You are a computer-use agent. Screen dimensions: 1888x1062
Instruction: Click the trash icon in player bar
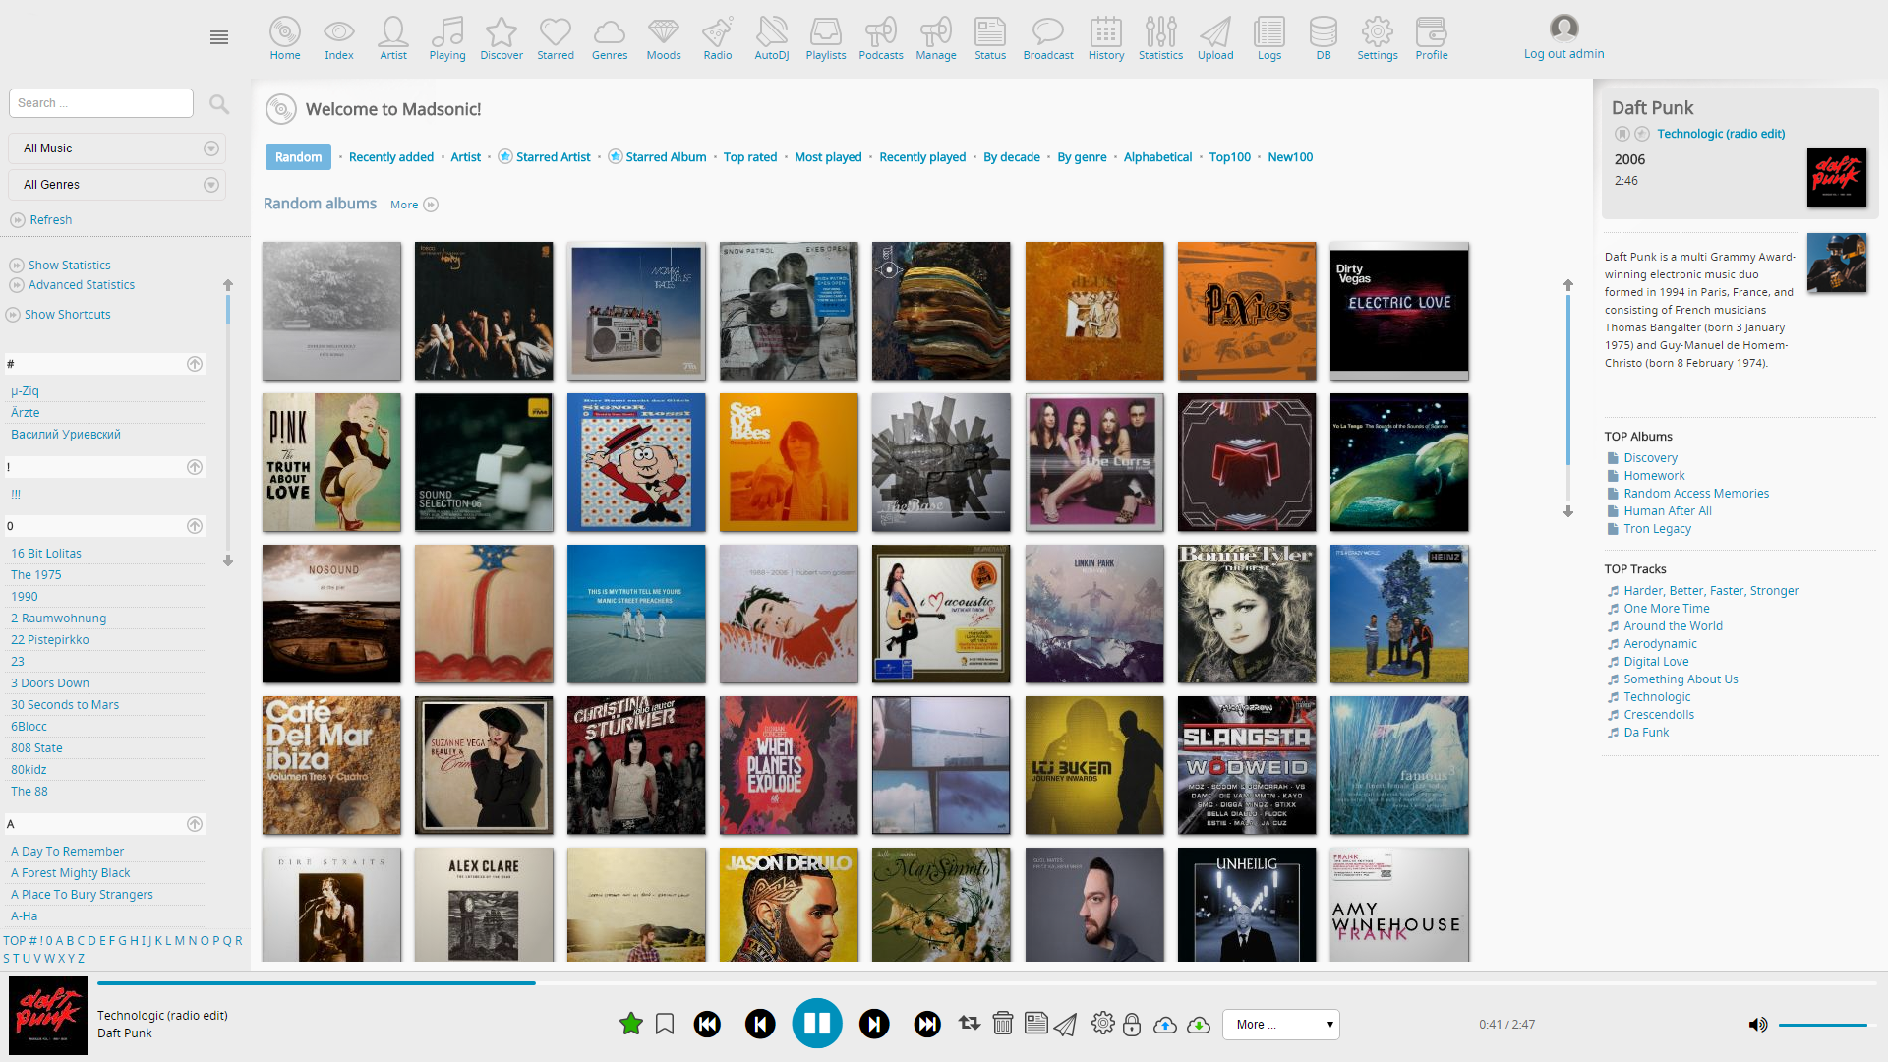[1003, 1024]
